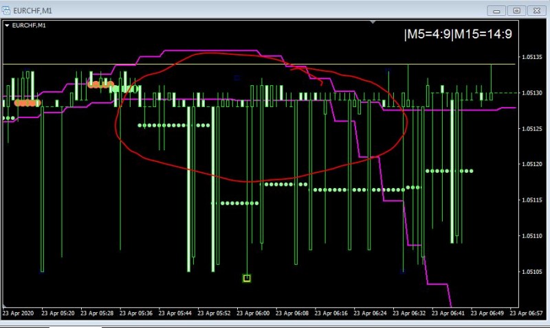Click the 1.05135 price label
This screenshot has height=328, width=550.
[x=531, y=57]
